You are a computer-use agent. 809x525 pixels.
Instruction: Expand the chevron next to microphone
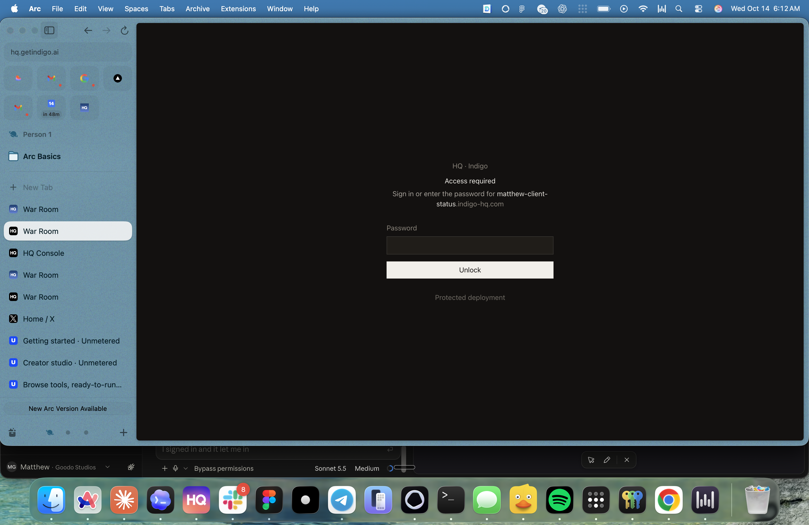coord(186,468)
